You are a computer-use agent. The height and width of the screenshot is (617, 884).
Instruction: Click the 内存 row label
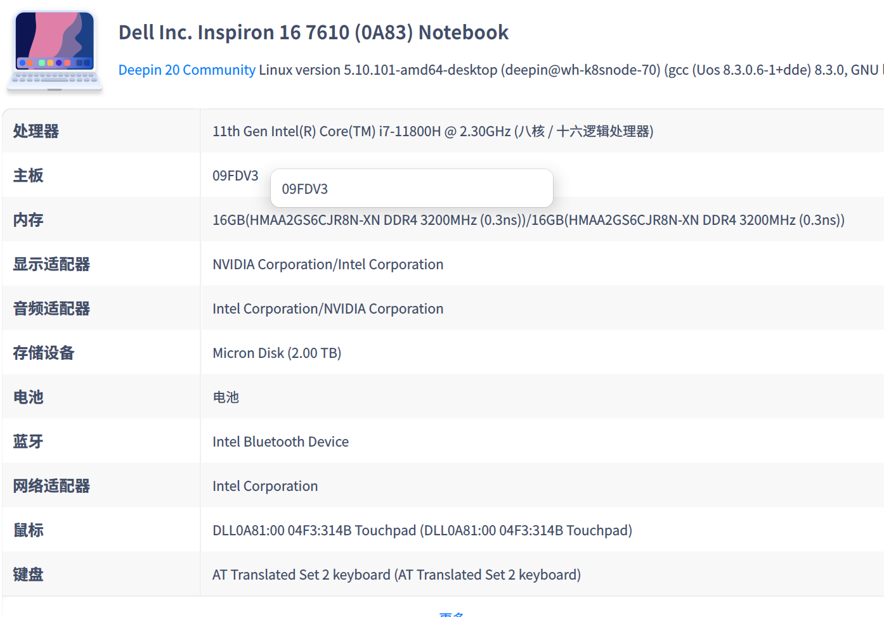tap(29, 220)
